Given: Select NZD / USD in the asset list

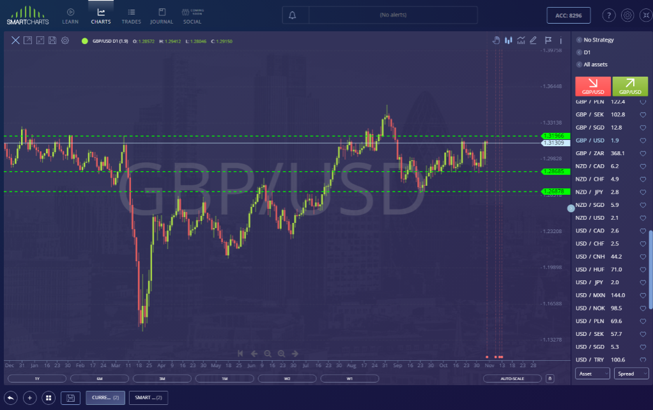Looking at the screenshot, I should click(x=590, y=218).
